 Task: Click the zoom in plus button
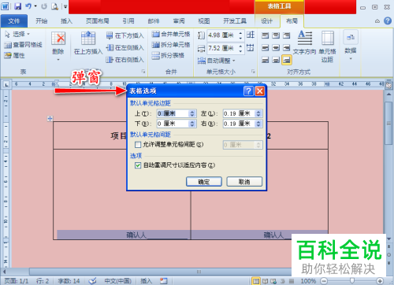click(380, 281)
